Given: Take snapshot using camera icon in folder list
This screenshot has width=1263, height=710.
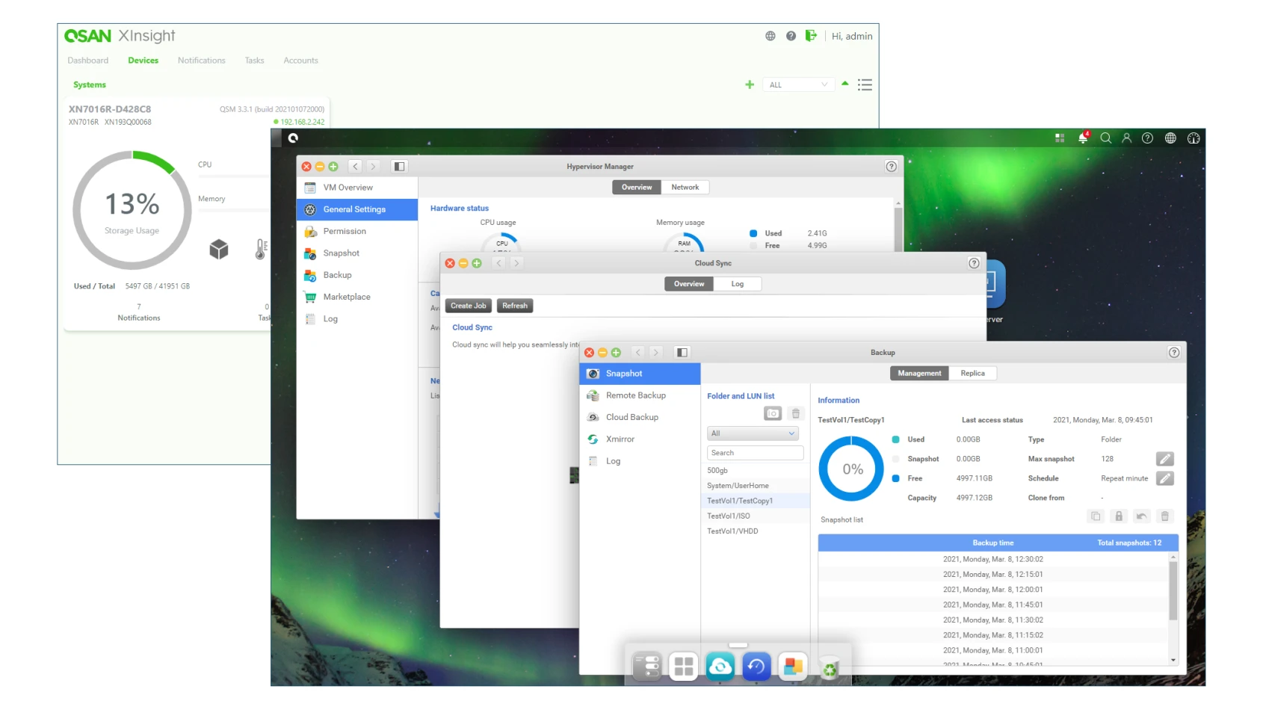Looking at the screenshot, I should pyautogui.click(x=773, y=413).
